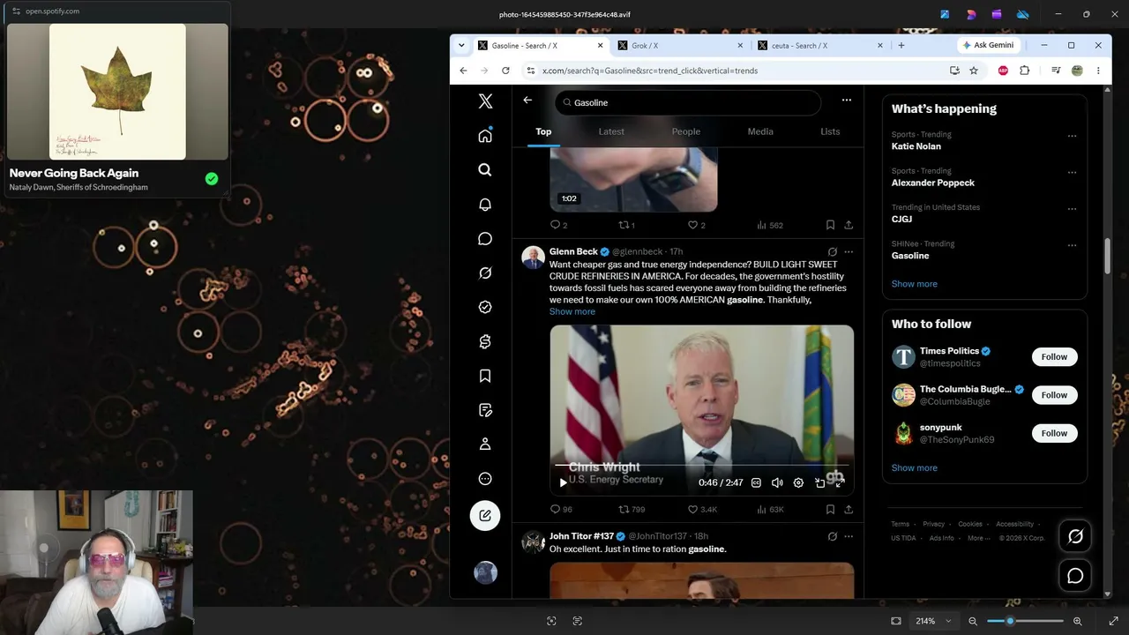The width and height of the screenshot is (1129, 635).
Task: Open the more menu on John Titor's post
Action: 849,536
